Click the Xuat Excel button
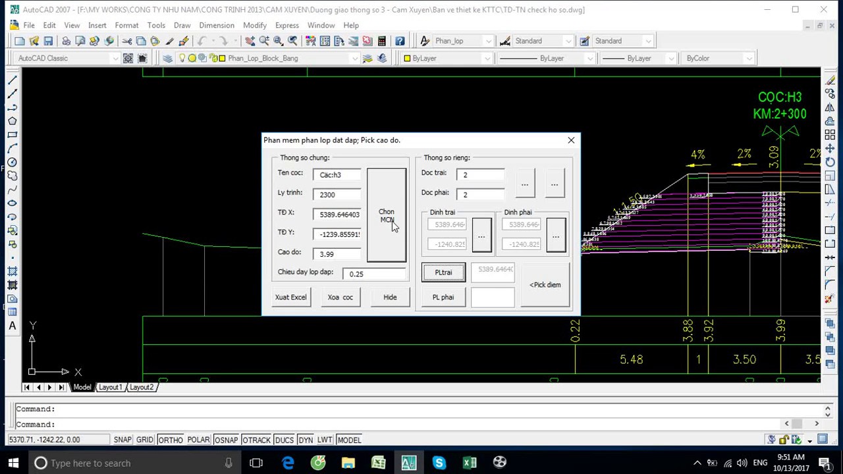This screenshot has height=474, width=843. [x=290, y=297]
